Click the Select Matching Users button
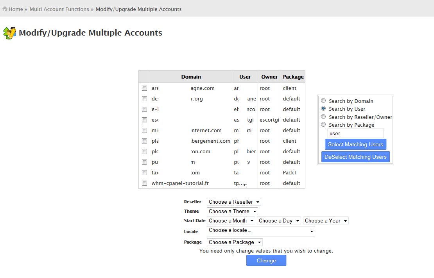This screenshot has height=278, width=434. point(356,144)
